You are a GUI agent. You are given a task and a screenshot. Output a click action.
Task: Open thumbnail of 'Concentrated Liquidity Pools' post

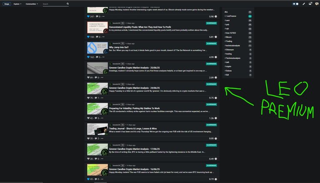pos(97,28)
